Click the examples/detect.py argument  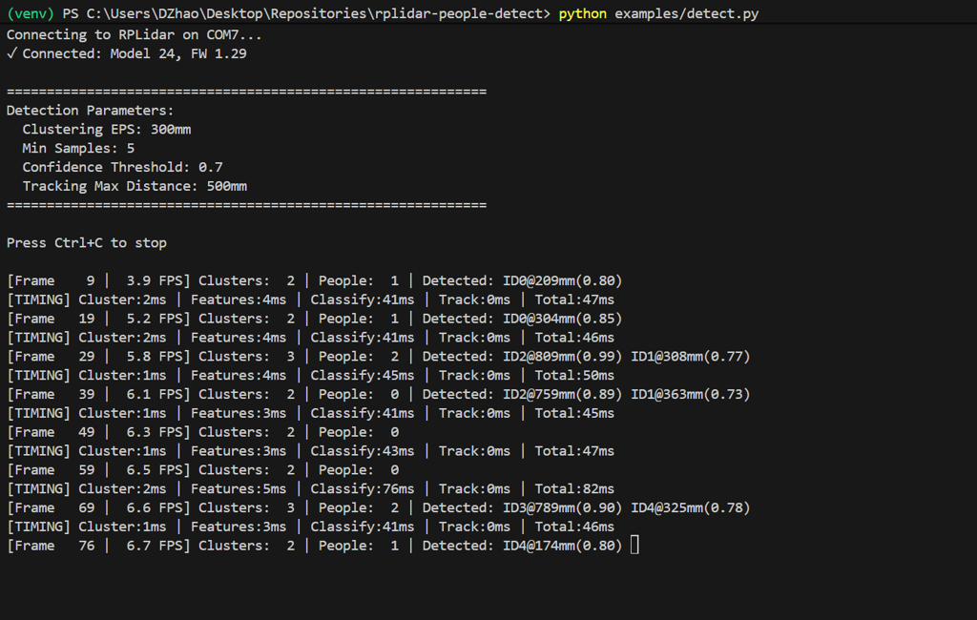coord(687,14)
